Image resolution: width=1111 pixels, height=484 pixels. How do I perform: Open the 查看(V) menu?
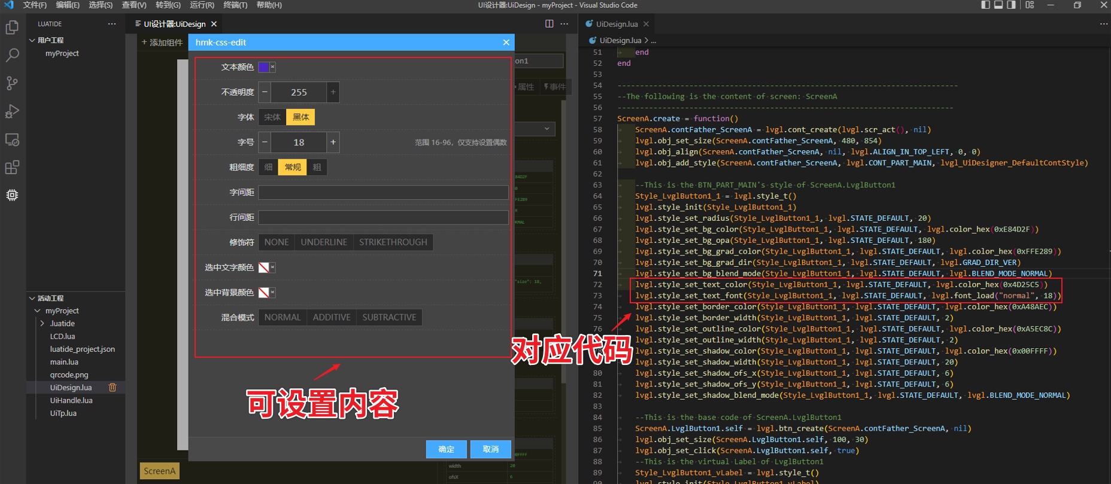pos(134,5)
